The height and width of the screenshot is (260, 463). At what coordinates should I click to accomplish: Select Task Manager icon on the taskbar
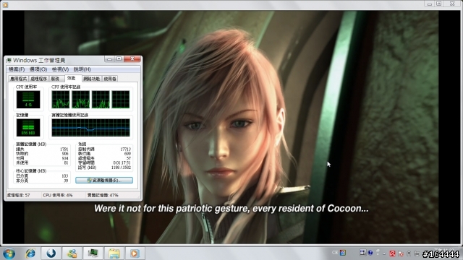coord(93,253)
